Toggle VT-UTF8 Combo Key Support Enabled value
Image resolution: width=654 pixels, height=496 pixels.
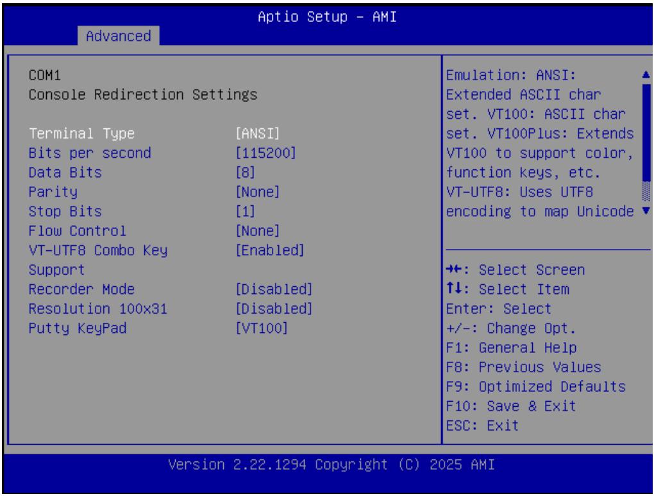coord(270,250)
